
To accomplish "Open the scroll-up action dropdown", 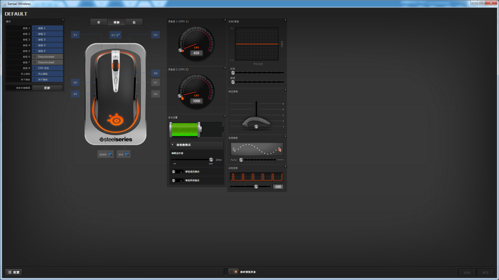I will (x=47, y=74).
